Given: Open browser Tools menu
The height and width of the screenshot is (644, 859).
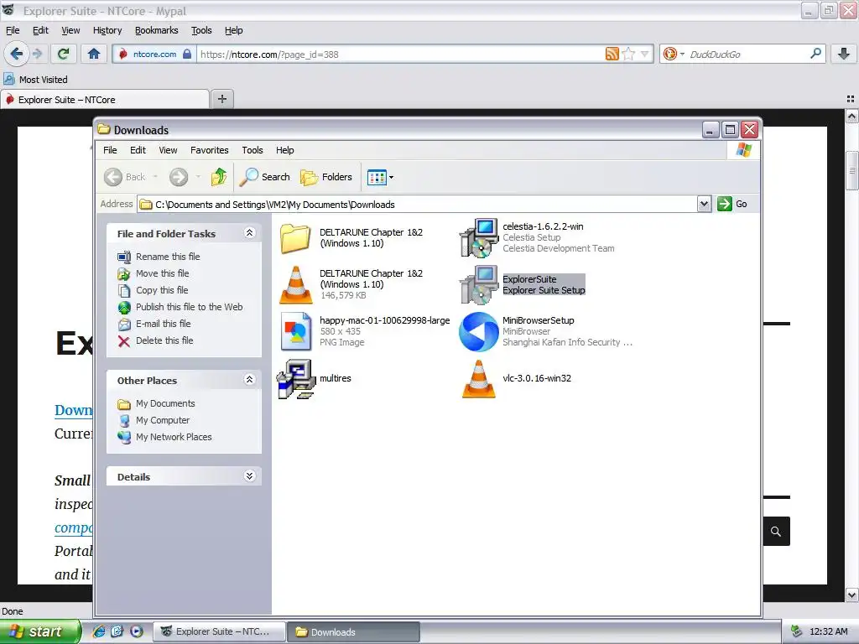Looking at the screenshot, I should coord(201,30).
